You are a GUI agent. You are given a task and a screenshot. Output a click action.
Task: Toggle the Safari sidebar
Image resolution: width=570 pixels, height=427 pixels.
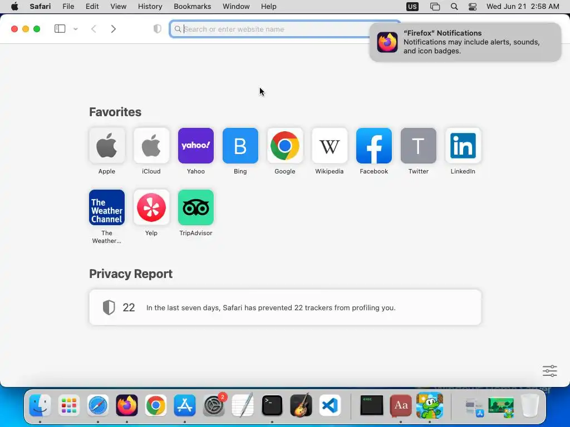[x=60, y=29]
